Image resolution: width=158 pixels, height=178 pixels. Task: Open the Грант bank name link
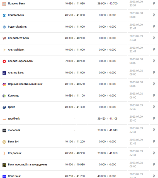point(11,107)
